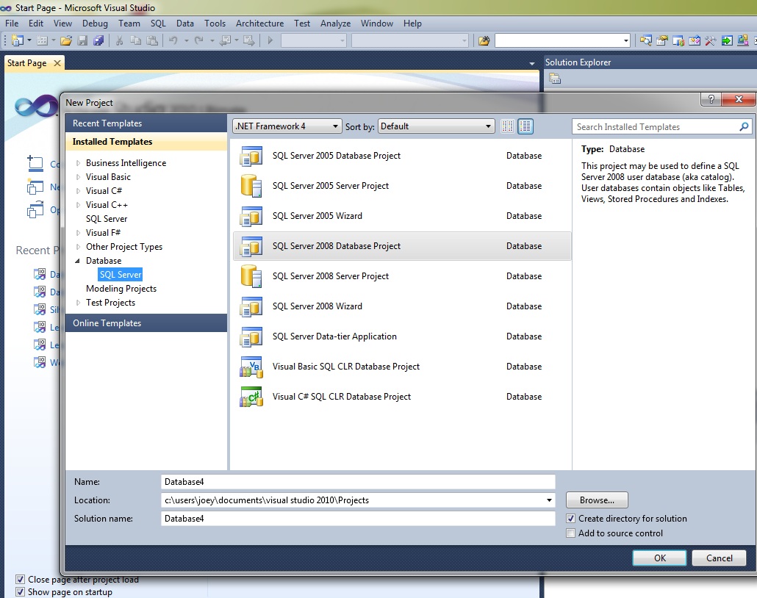Open the Sort by Default dropdown
Screen dimensions: 757x598
[x=437, y=126]
